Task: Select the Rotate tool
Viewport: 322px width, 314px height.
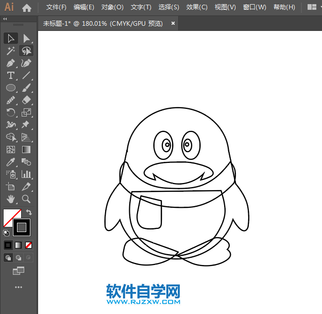Action: [11, 112]
